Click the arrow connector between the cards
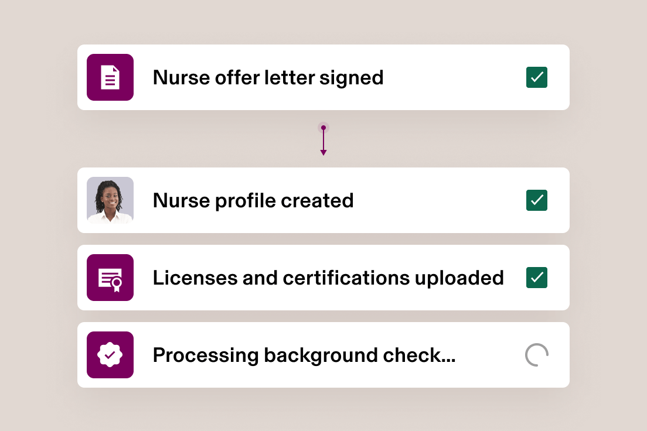 (x=323, y=139)
